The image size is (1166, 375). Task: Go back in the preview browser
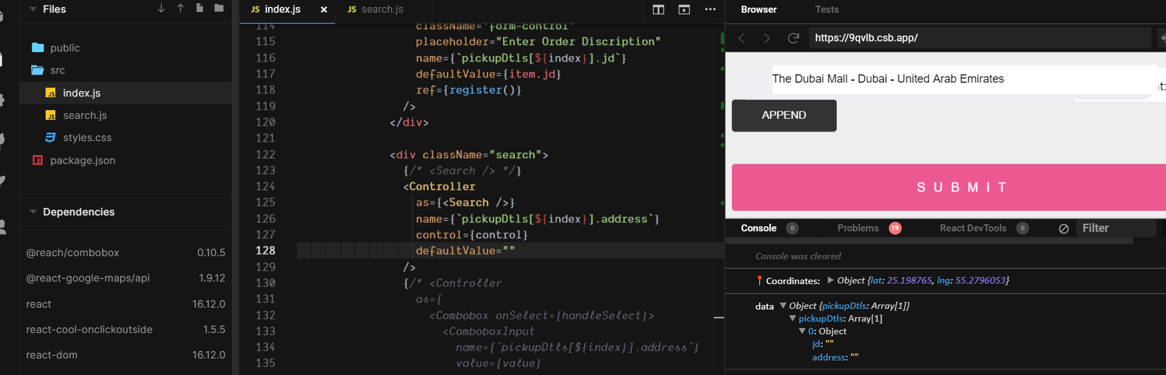point(741,38)
